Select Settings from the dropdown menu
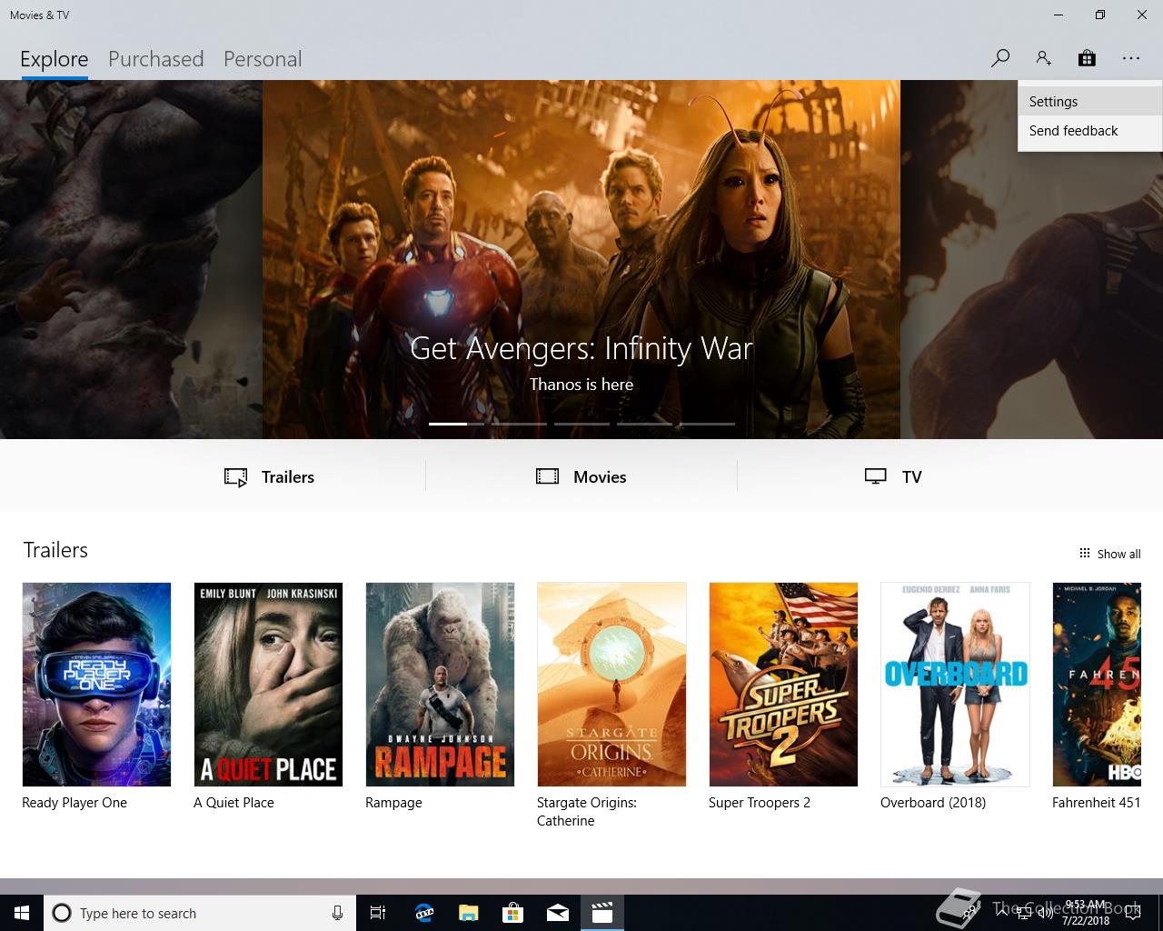 click(x=1089, y=102)
